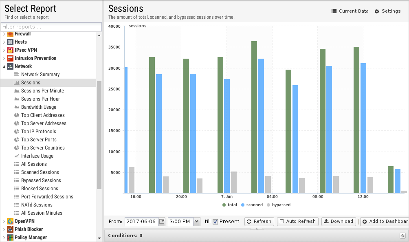Image resolution: width=409 pixels, height=242 pixels.
Task: Open the All Session Minutes report
Action: point(42,213)
